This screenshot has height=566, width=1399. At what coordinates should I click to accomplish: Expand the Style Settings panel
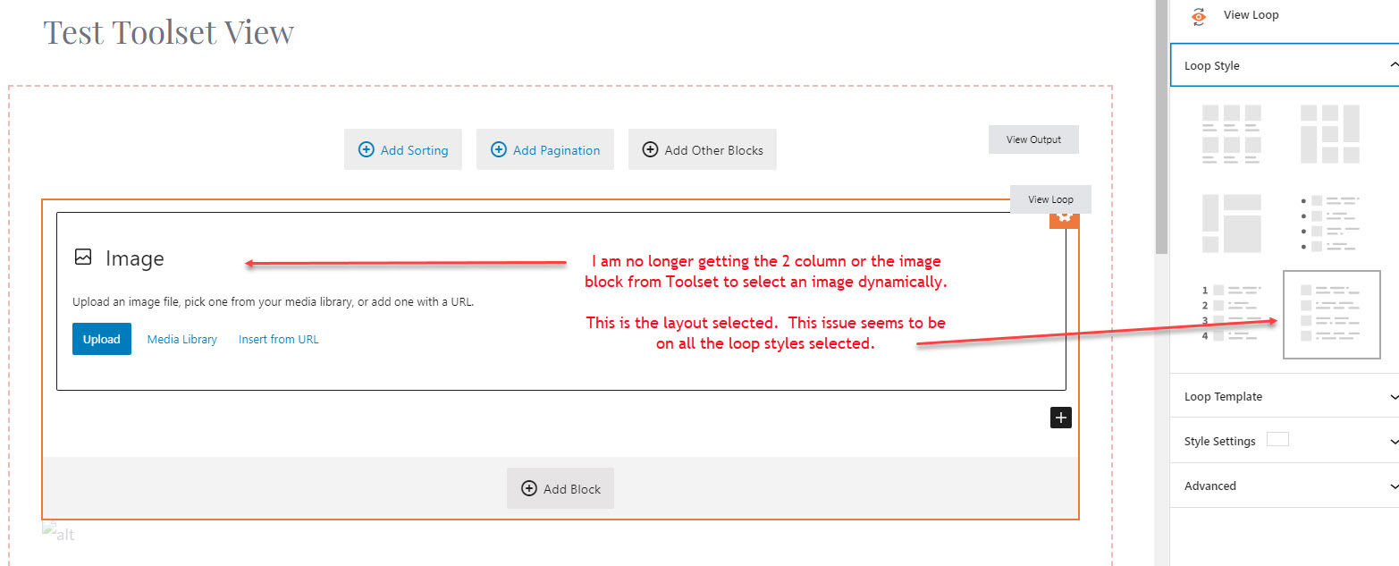click(1284, 441)
